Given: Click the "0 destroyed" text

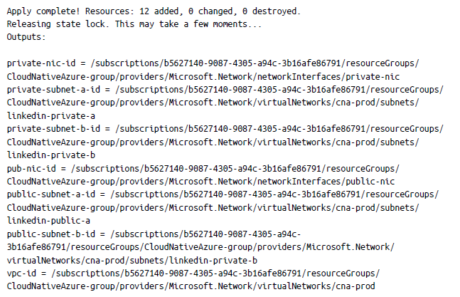Looking at the screenshot, I should coord(272,12).
